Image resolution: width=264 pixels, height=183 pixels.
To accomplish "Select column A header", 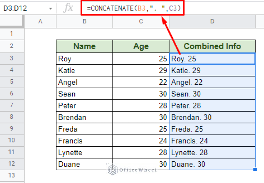I will [x=40, y=21].
